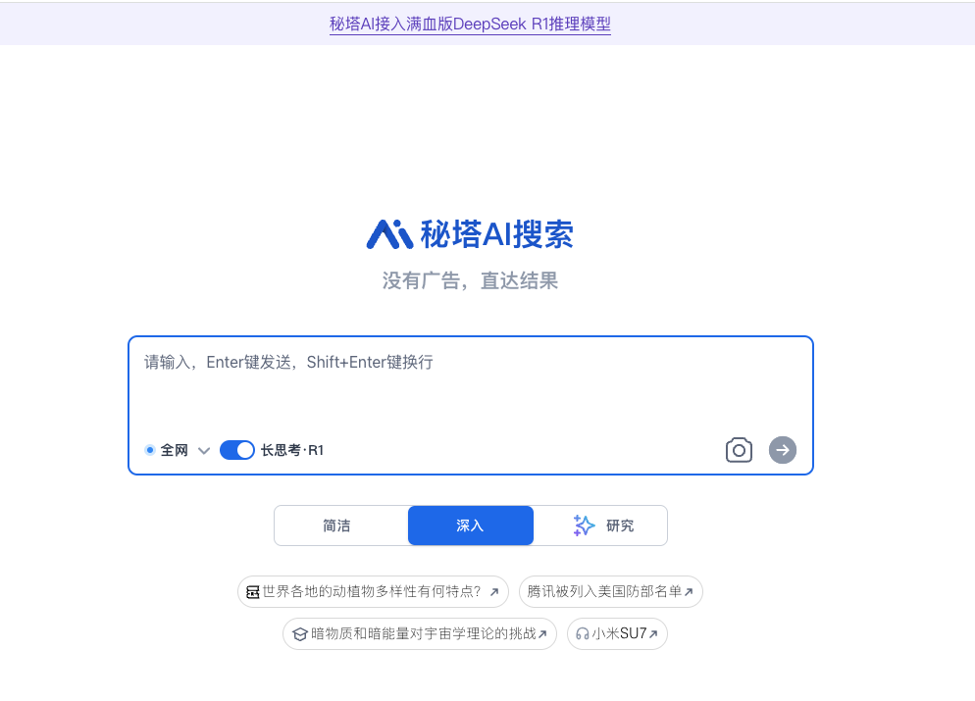
Task: Open the 全网 scope dropdown
Action: [x=204, y=450]
